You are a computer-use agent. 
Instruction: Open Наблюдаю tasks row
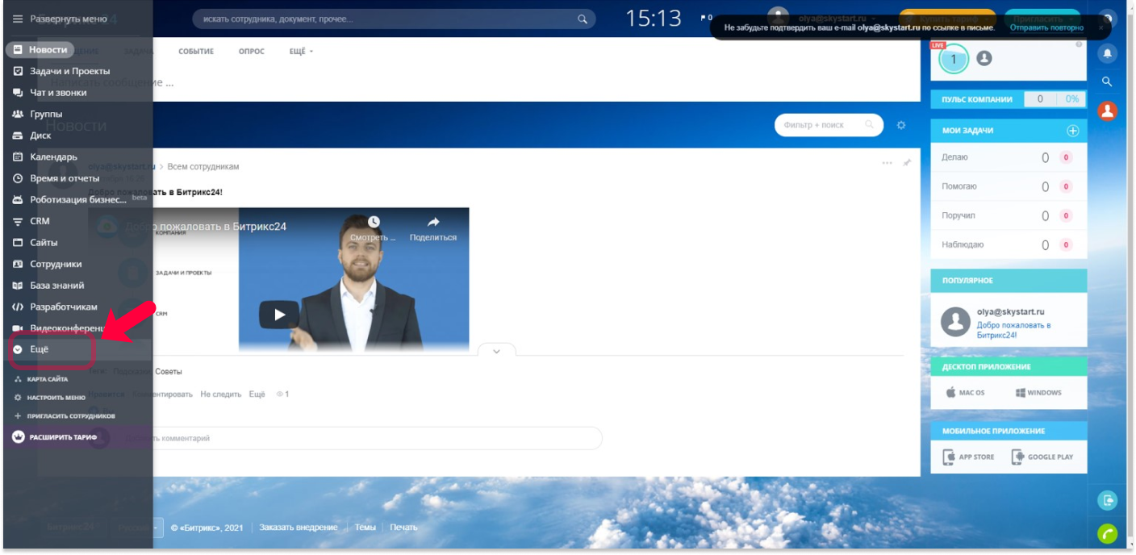[x=1009, y=244]
